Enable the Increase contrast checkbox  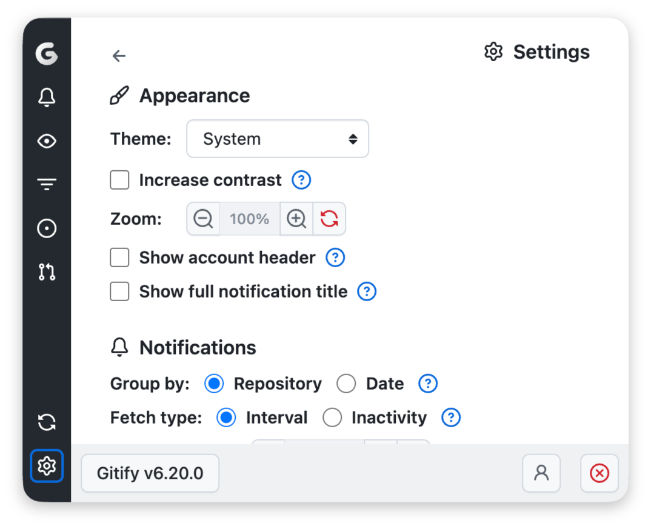119,180
